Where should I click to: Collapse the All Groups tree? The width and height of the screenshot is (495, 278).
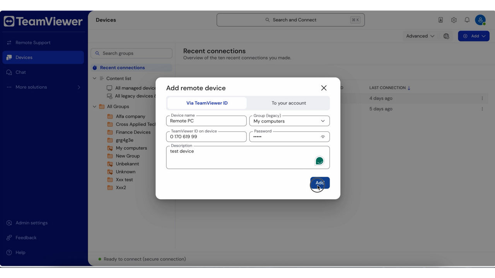click(94, 107)
